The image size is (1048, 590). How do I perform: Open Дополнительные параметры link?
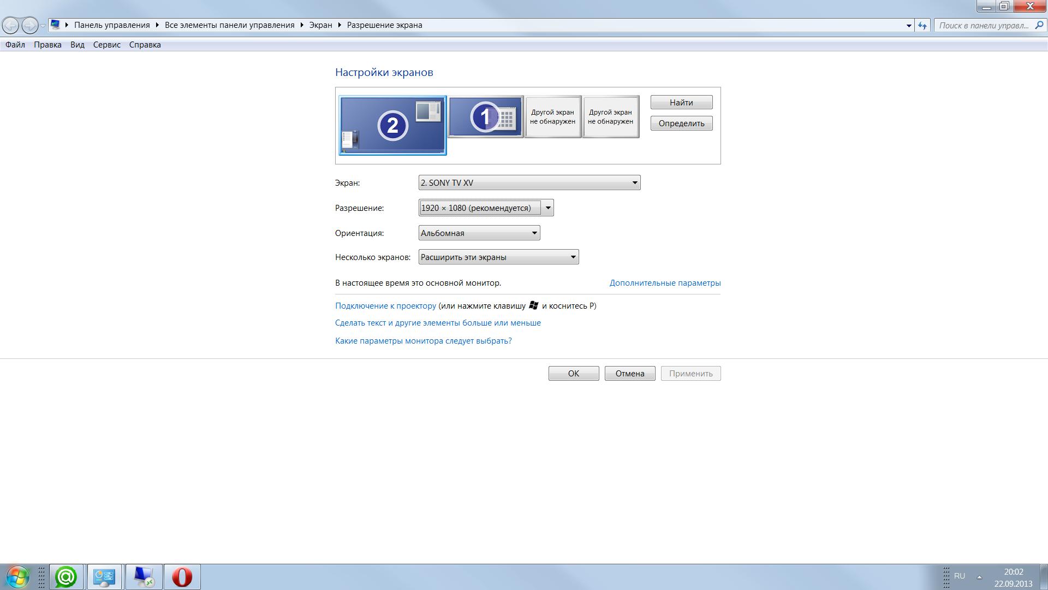(664, 283)
